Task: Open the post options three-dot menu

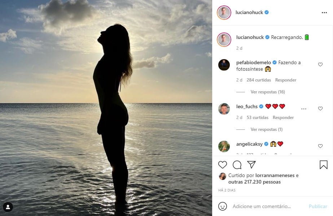Action: [324, 13]
